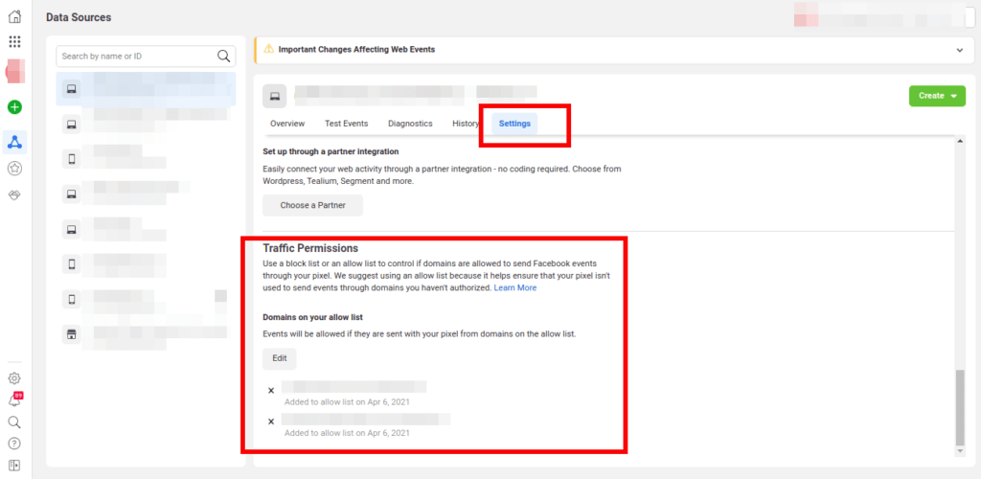Remove the second allow list domain
The image size is (981, 479).
[271, 422]
